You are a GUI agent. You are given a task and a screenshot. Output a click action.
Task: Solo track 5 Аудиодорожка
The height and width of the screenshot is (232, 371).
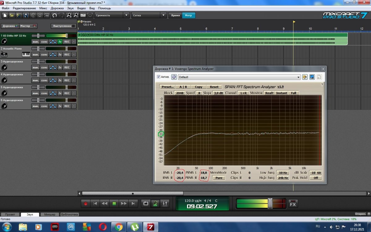44,93
